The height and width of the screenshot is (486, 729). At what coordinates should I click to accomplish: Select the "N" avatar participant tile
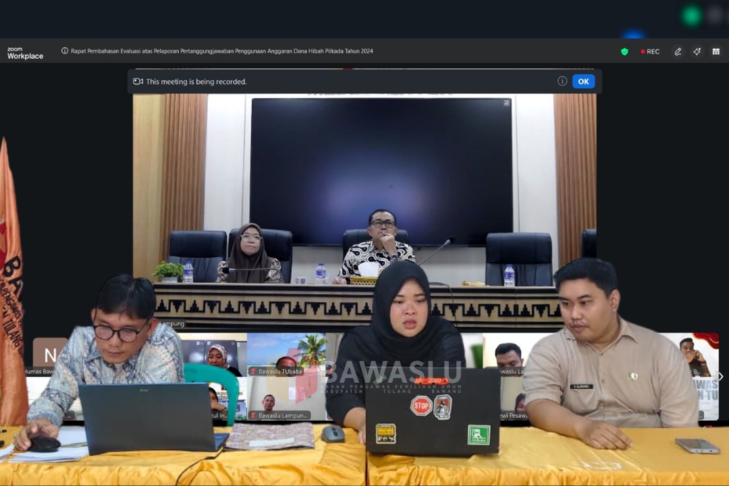(50, 355)
